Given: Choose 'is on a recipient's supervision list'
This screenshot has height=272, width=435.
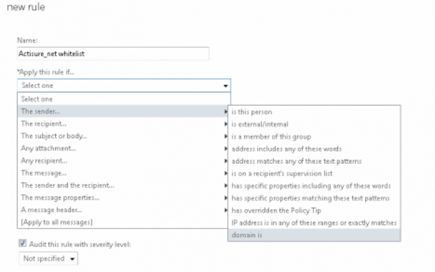Looking at the screenshot, I should 314,173.
